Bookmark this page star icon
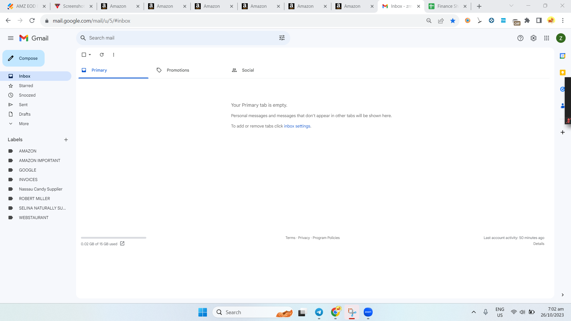Viewport: 571px width, 321px height. tap(453, 21)
